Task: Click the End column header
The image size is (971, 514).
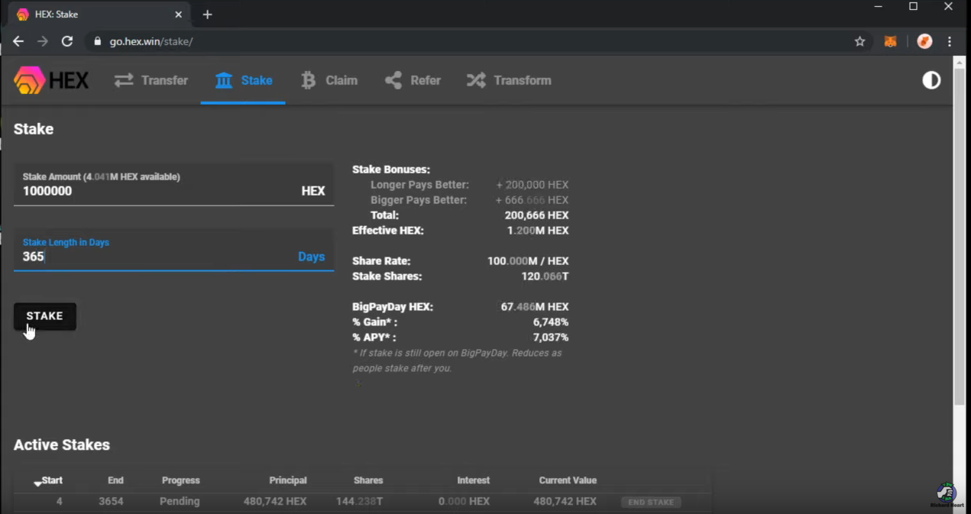Action: pos(115,480)
